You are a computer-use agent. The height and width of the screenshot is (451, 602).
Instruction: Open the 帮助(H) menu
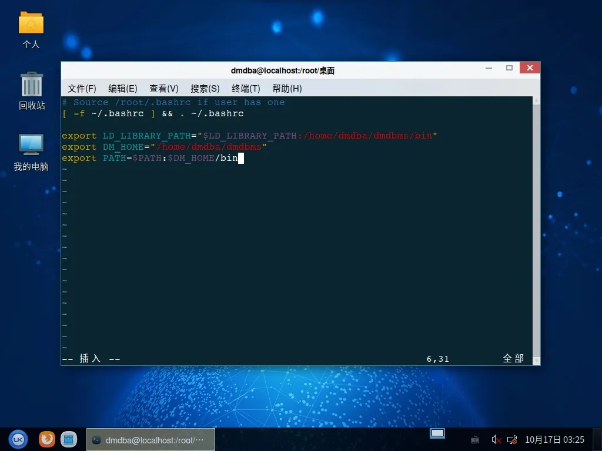pos(287,88)
